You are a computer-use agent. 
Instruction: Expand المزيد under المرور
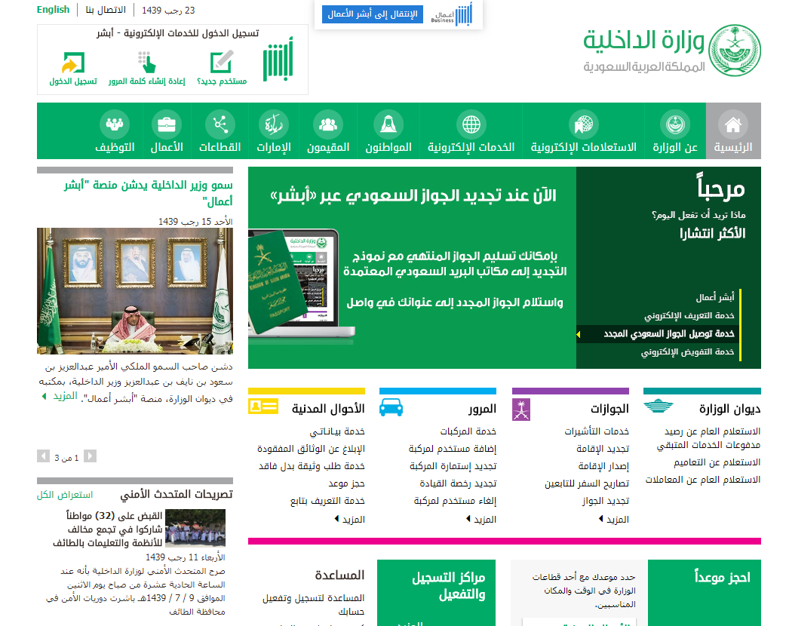481,519
